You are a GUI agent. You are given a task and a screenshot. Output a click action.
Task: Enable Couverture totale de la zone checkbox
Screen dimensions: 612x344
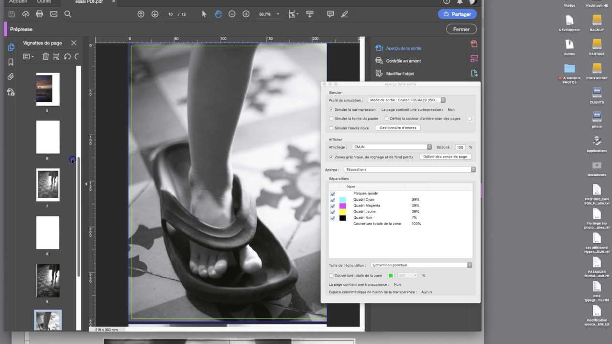coord(331,276)
